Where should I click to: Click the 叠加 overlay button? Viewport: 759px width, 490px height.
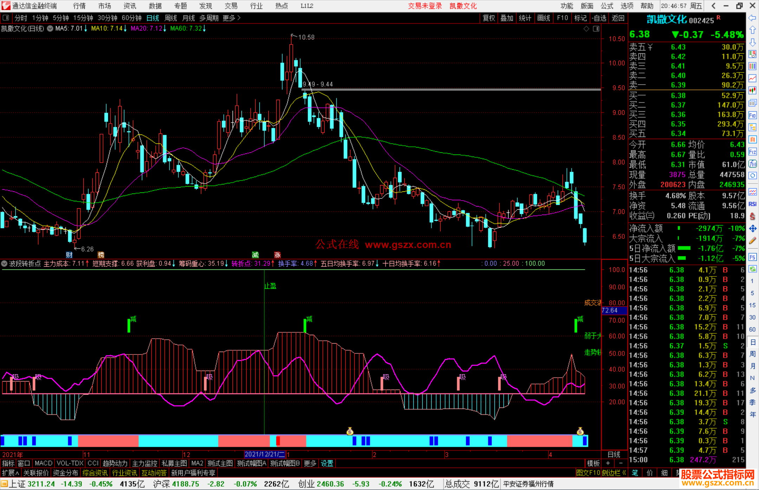click(507, 18)
